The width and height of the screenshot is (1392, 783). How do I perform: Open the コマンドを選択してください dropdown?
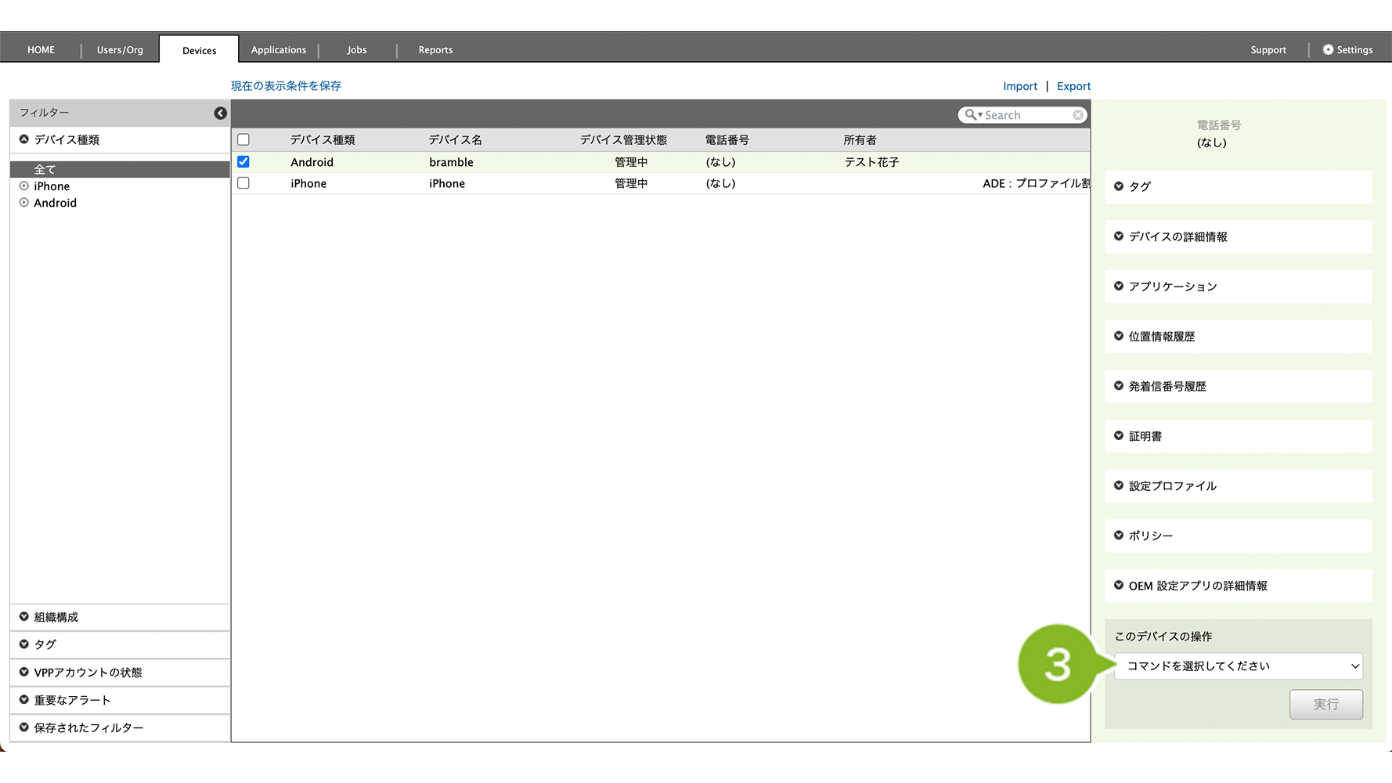[x=1238, y=666]
